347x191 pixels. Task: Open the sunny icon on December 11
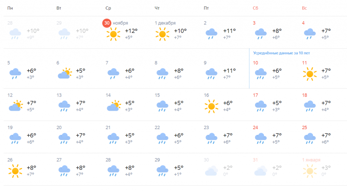click(310, 74)
